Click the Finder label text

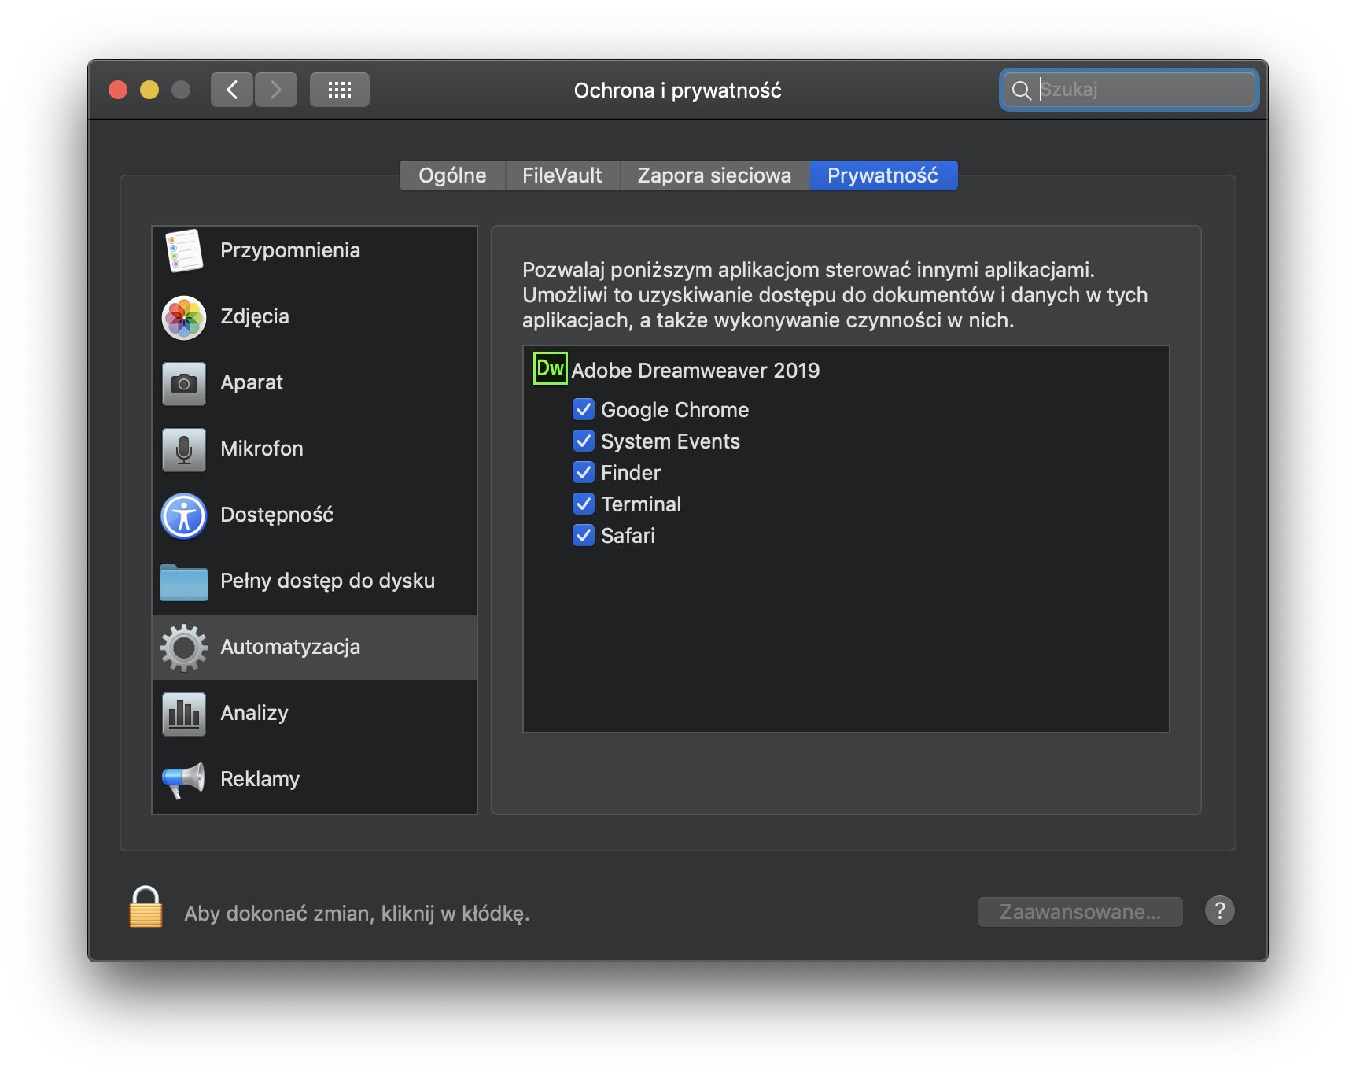[x=631, y=473]
